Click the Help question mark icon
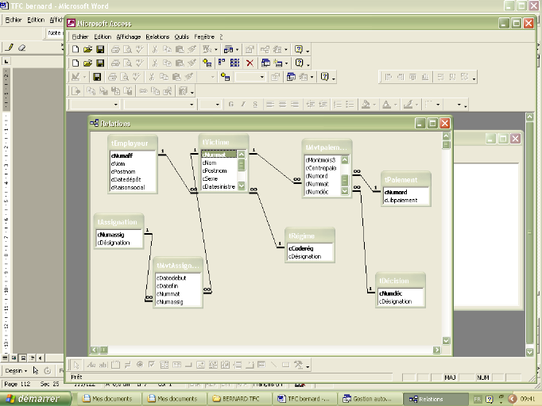 pos(299,49)
